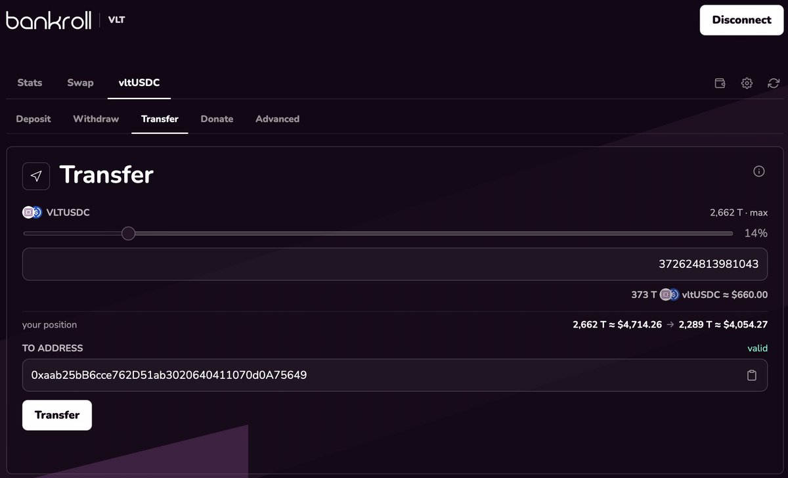Click the 'your position' label
This screenshot has height=478, width=788.
(x=49, y=324)
